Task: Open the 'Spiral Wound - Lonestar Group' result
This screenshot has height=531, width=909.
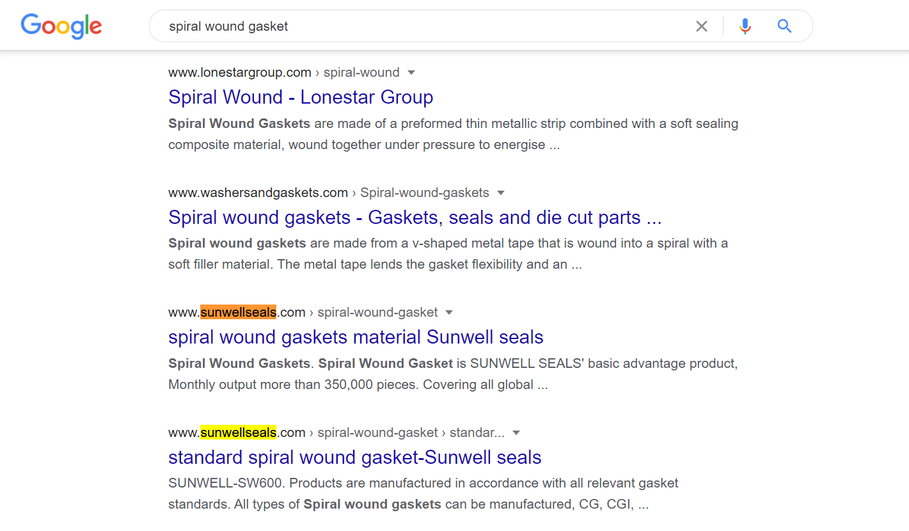Action: point(301,97)
